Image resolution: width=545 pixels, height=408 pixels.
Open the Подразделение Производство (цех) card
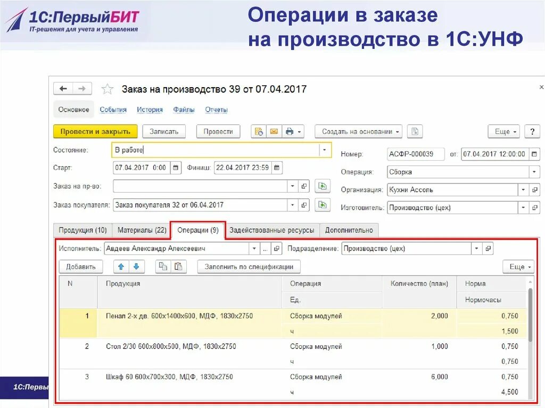(488, 249)
